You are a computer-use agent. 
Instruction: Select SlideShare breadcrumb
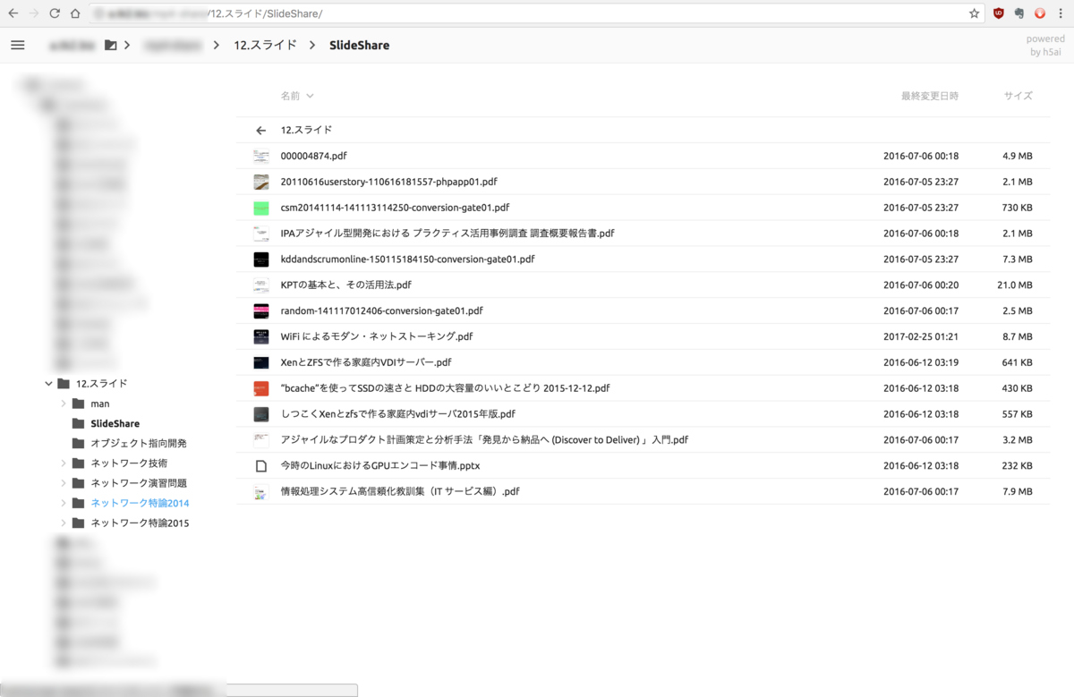tap(359, 45)
